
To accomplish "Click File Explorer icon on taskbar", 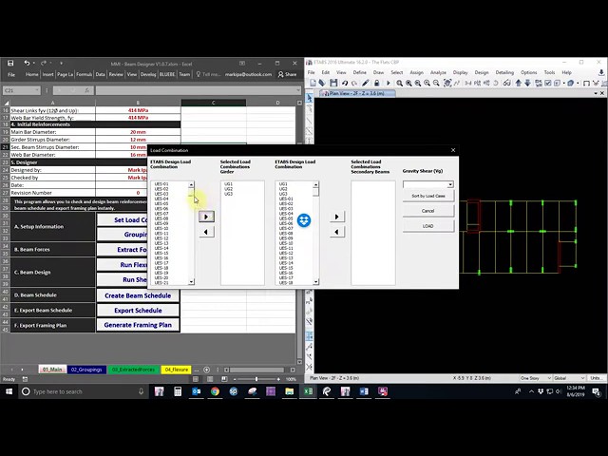I will coord(289,391).
